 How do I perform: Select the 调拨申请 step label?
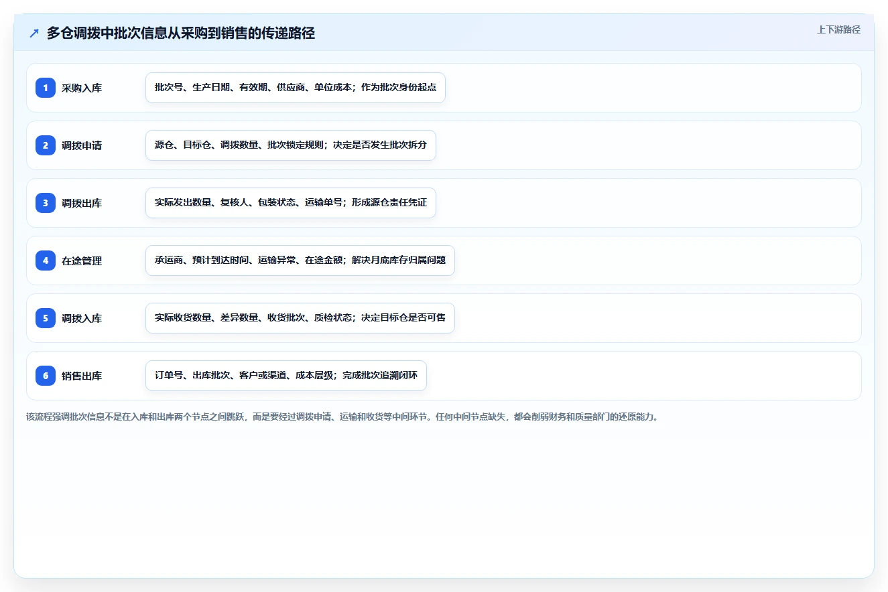point(82,145)
